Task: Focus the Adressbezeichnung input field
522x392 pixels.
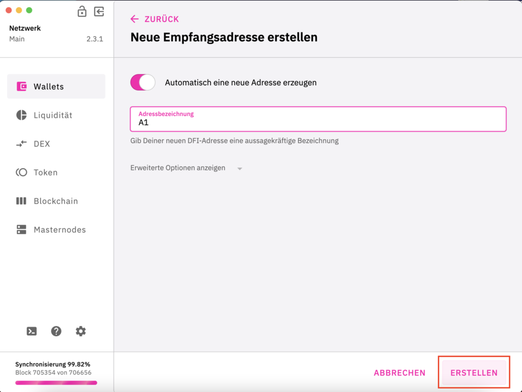Action: [318, 122]
